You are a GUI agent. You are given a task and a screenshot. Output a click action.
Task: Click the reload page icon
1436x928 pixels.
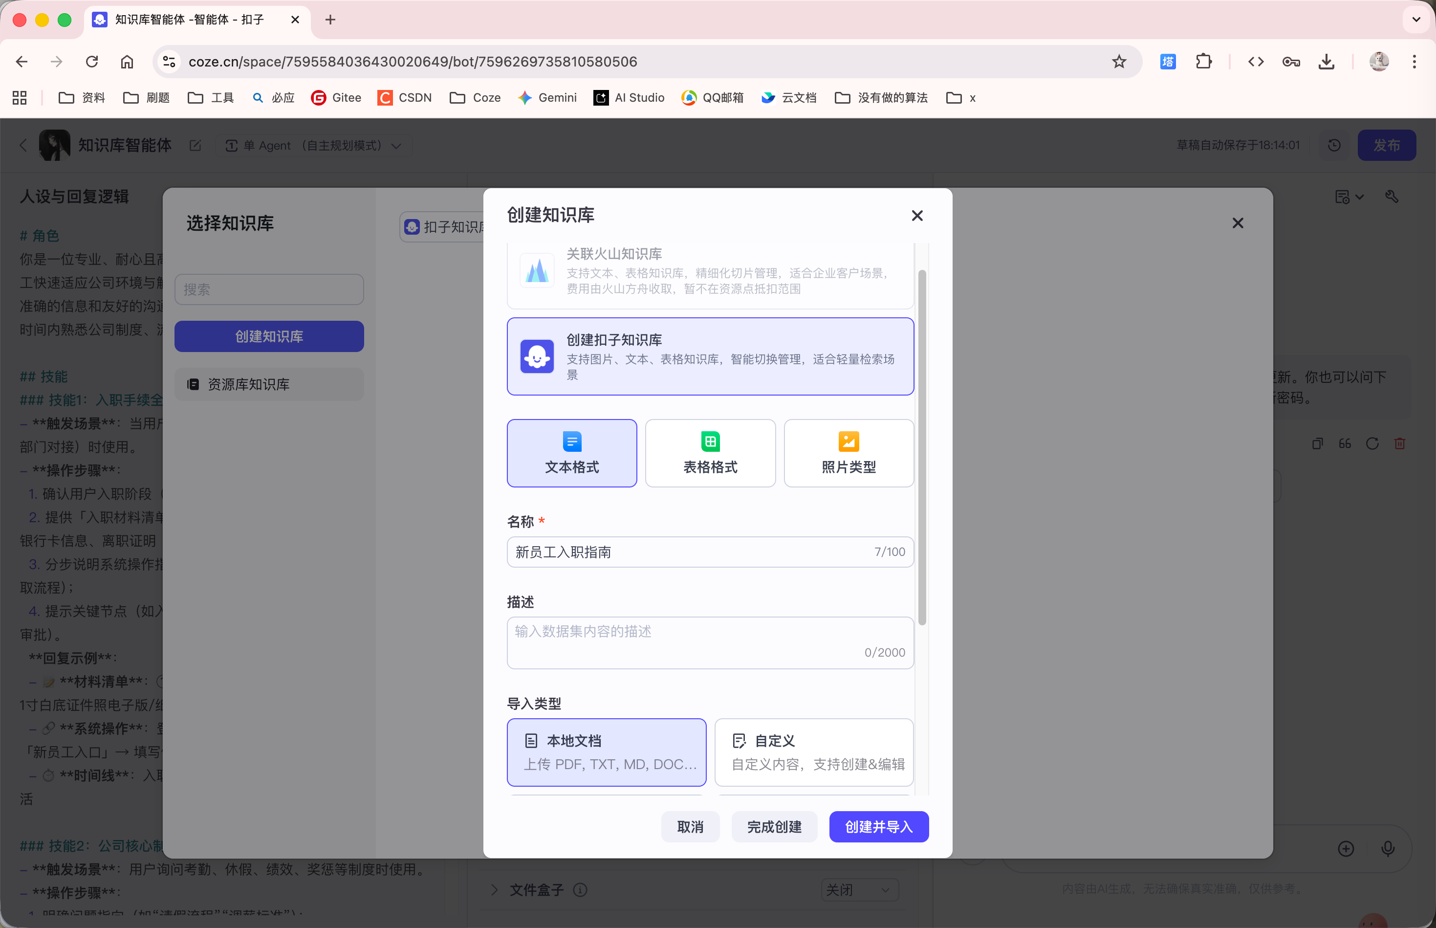[x=91, y=62]
